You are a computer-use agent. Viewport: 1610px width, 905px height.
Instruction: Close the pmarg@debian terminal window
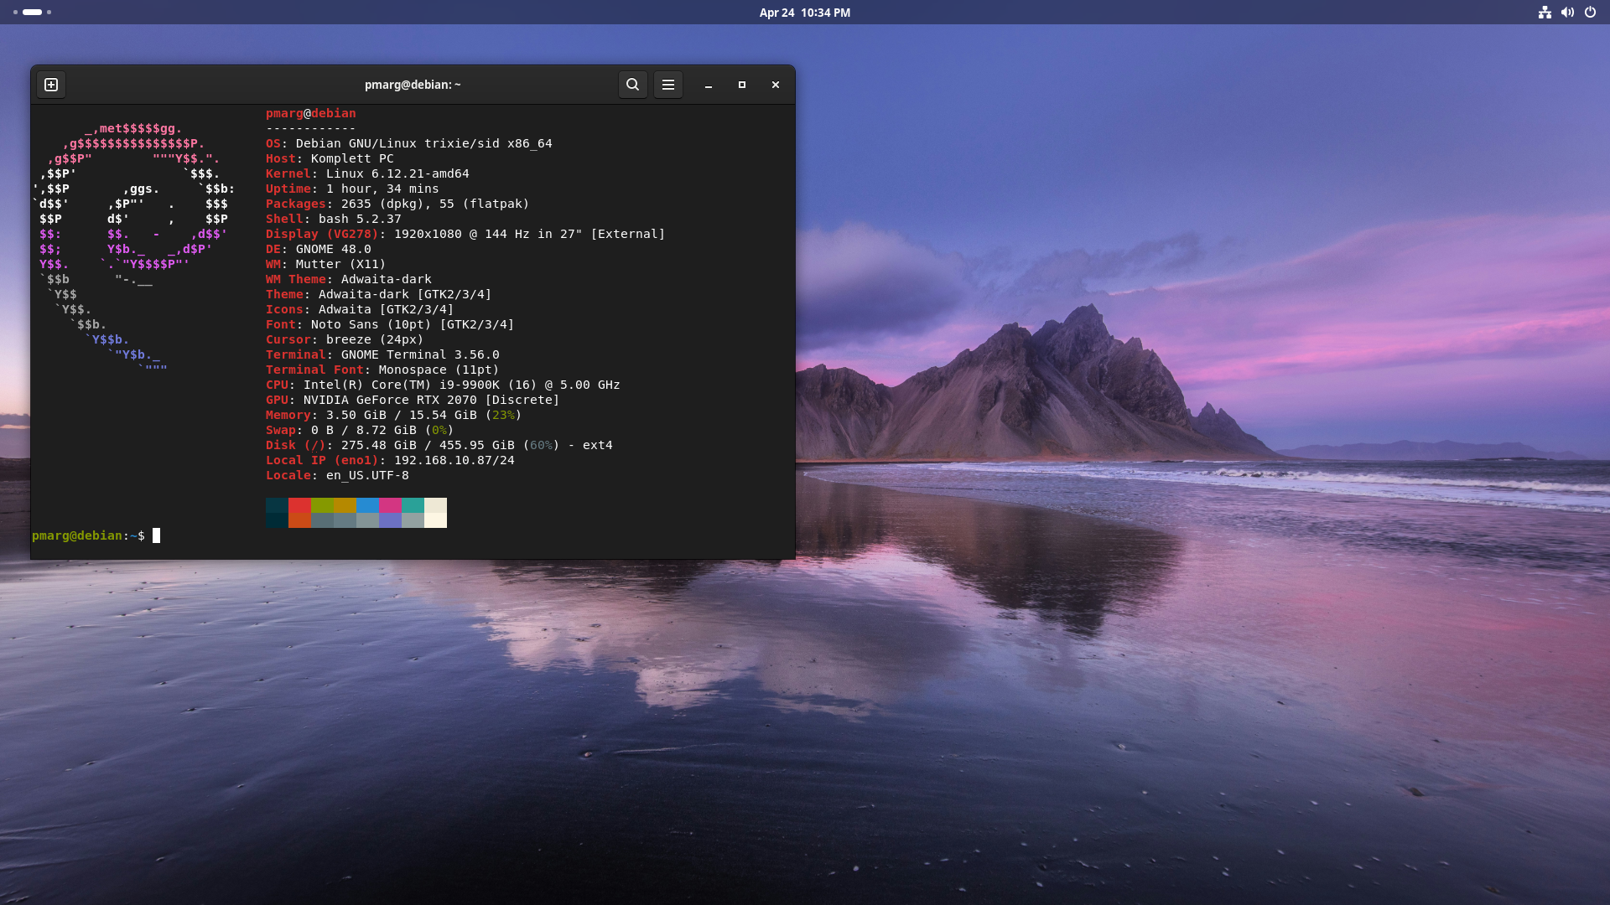776,85
